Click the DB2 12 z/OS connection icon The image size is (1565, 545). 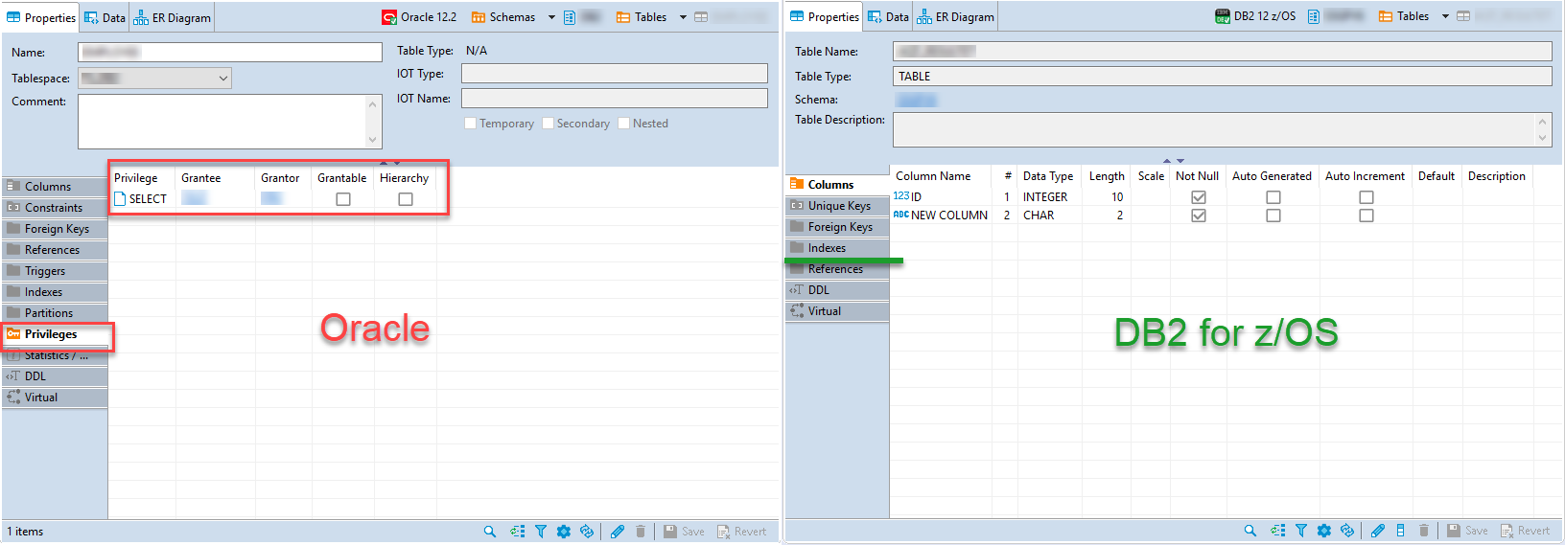pyautogui.click(x=1223, y=16)
